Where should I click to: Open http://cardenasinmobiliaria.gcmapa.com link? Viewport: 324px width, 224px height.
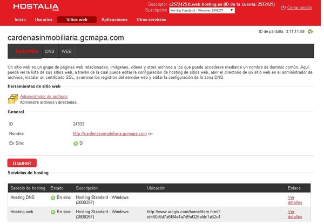tap(110, 133)
